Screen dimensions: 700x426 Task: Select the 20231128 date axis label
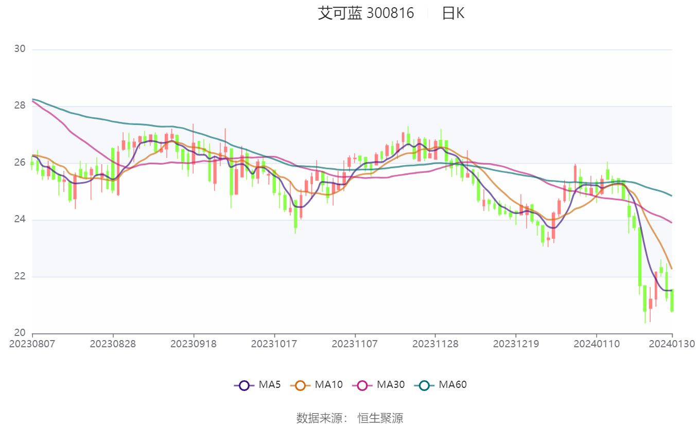click(x=435, y=344)
